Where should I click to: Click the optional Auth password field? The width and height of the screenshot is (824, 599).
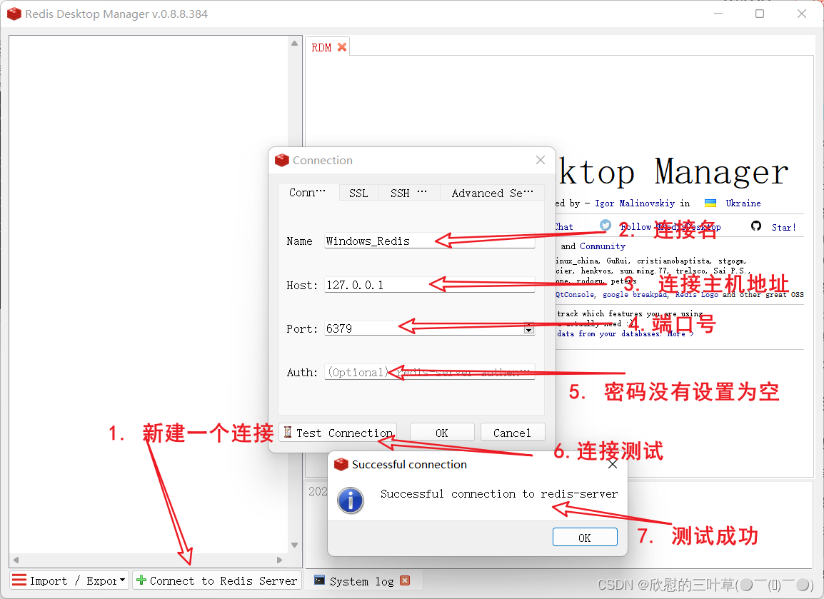point(429,372)
